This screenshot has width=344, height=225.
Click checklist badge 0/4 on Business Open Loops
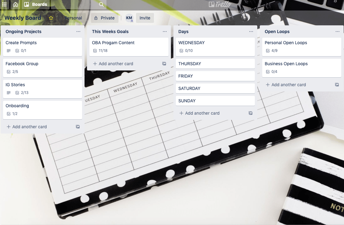point(271,72)
